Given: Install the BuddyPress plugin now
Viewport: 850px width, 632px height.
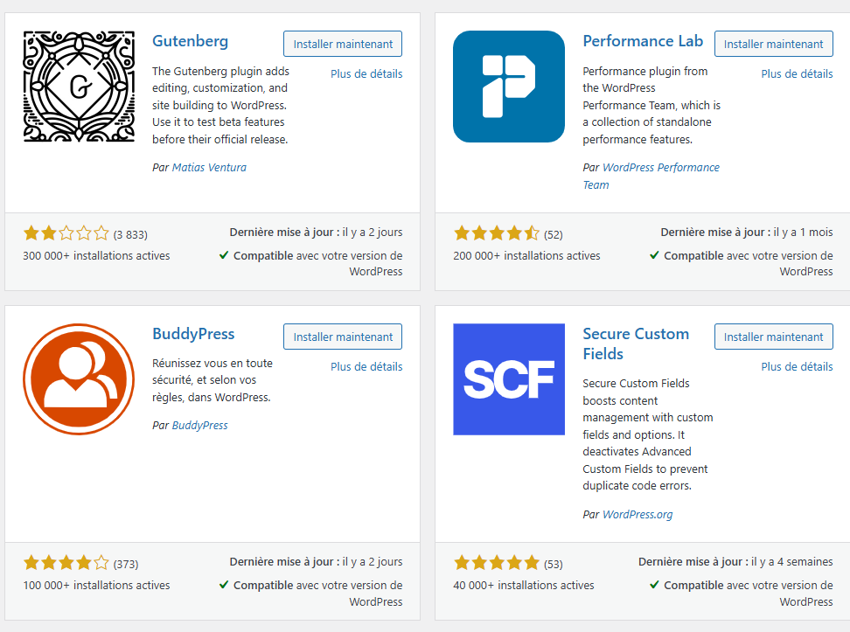Looking at the screenshot, I should 343,337.
